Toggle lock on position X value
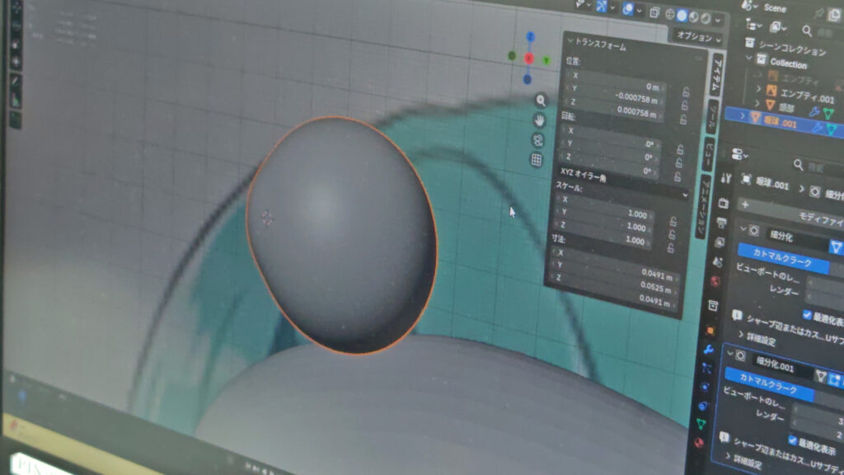 [x=686, y=92]
